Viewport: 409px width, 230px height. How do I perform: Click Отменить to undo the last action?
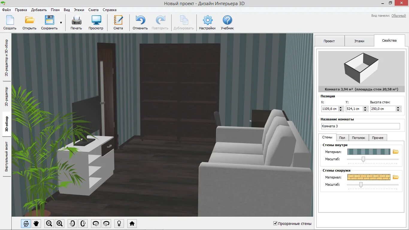140,23
